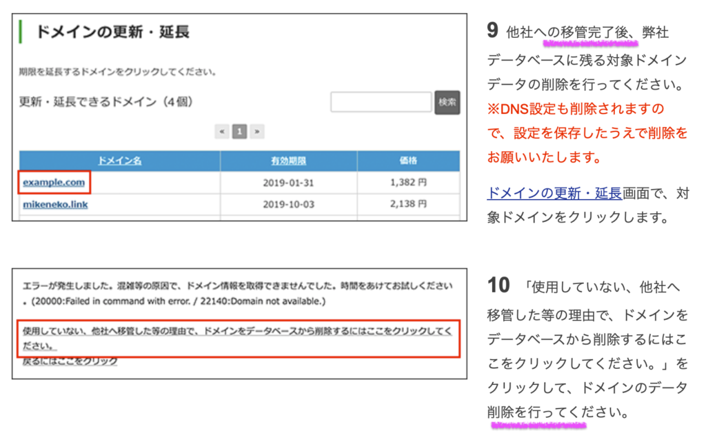Click the 2,138 円 price cell
The width and height of the screenshot is (706, 442).
(x=408, y=205)
